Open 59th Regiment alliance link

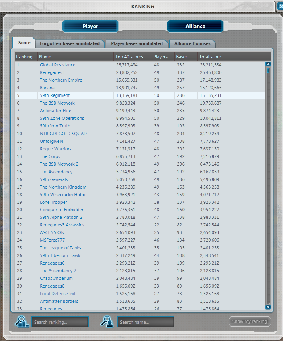[55, 95]
